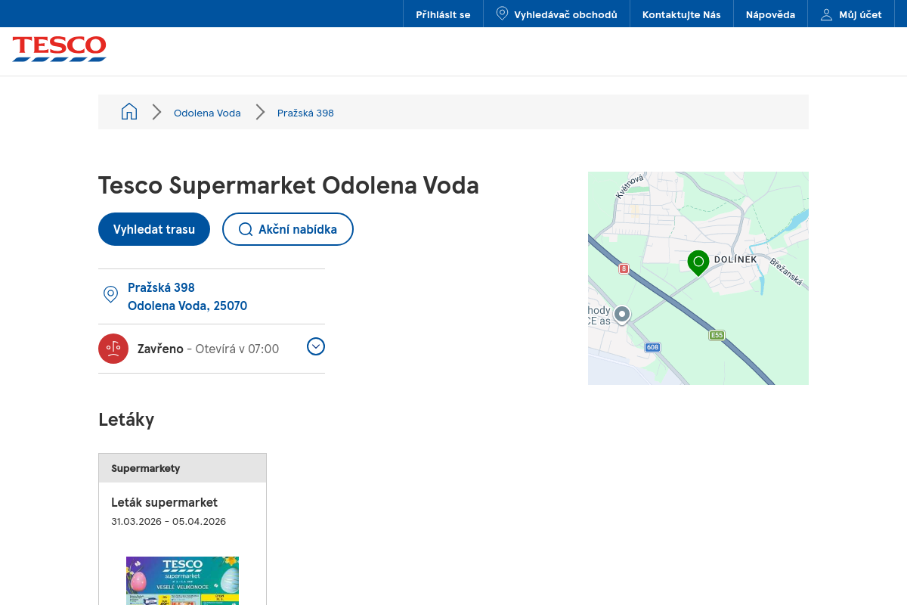
Task: Select Kontaktujte Nás in header
Action: [x=681, y=14]
